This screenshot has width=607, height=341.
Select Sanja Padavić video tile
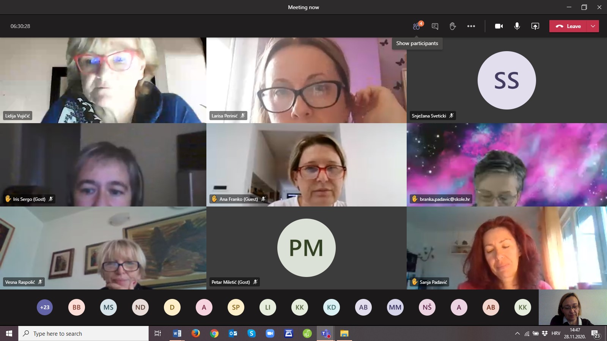pos(507,248)
